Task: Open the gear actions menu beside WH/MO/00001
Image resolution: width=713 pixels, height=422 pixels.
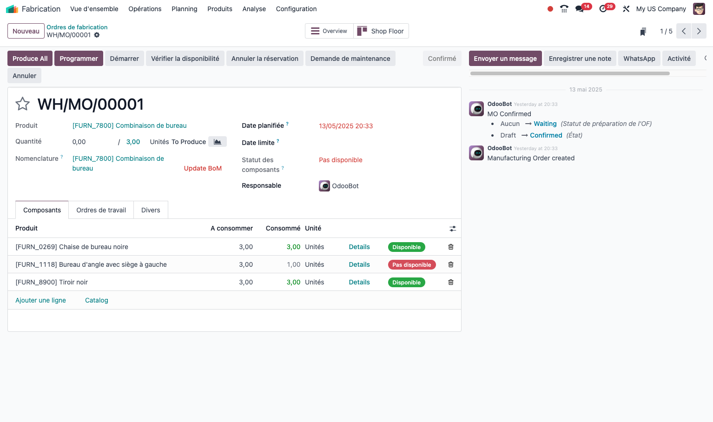Action: (x=97, y=35)
